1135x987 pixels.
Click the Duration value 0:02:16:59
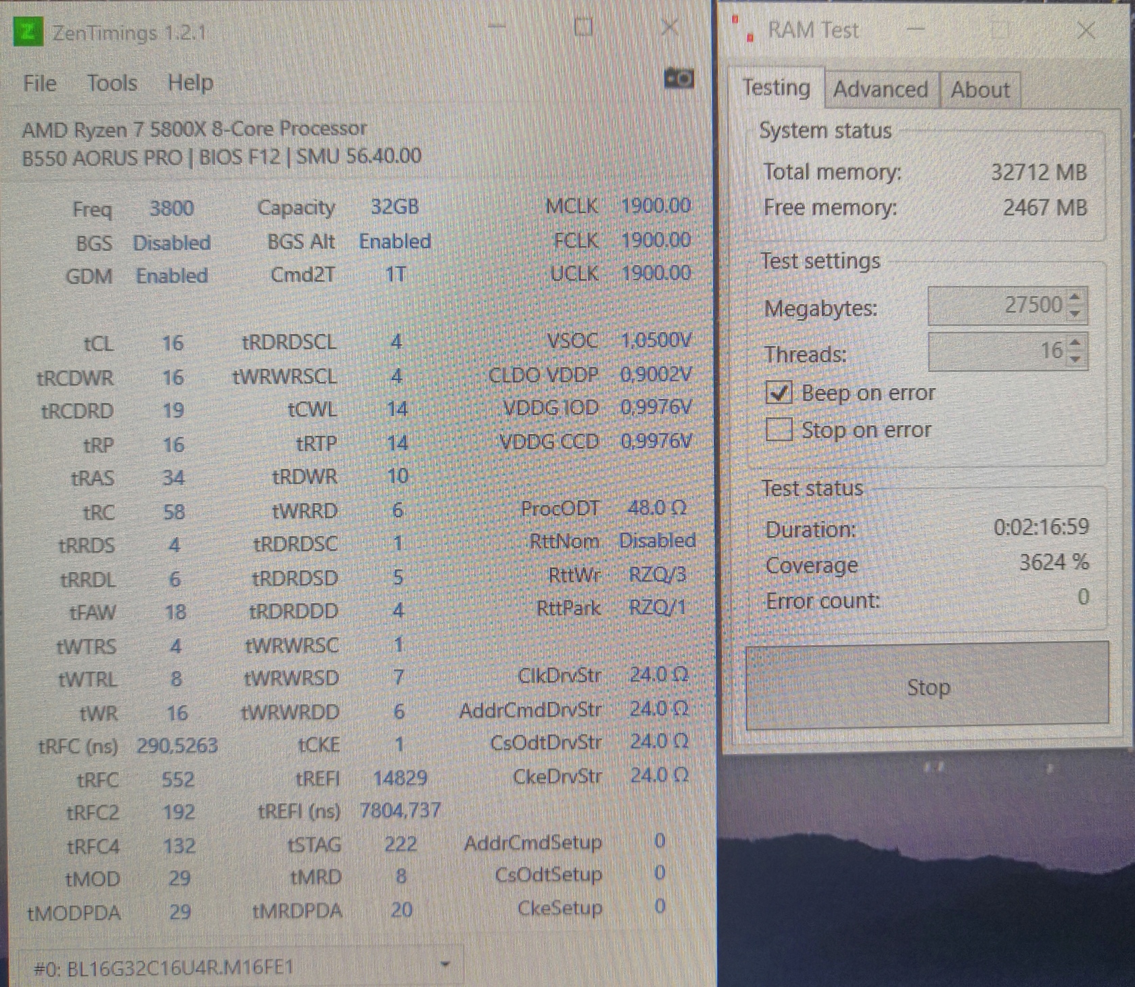1042,527
